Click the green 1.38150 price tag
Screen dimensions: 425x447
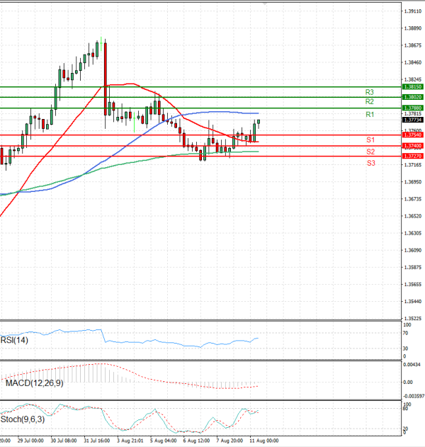[x=412, y=86]
